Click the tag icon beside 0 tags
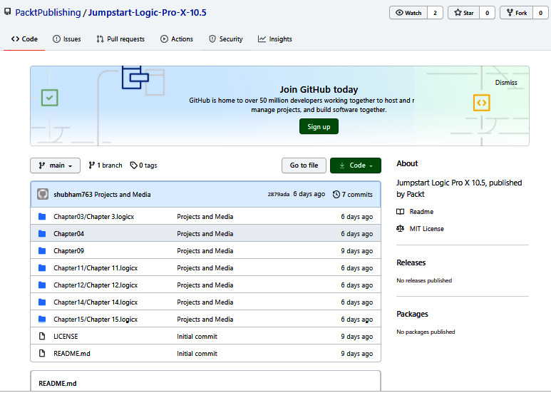 [x=133, y=165]
